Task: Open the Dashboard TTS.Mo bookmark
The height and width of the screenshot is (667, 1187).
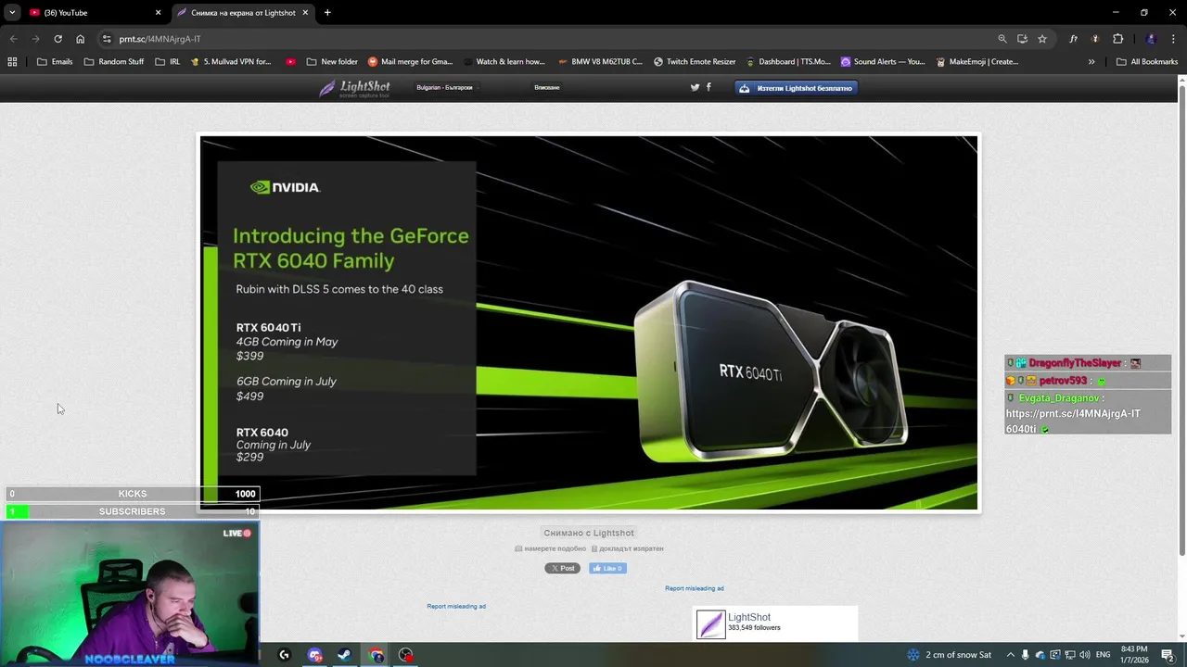Action: click(787, 62)
